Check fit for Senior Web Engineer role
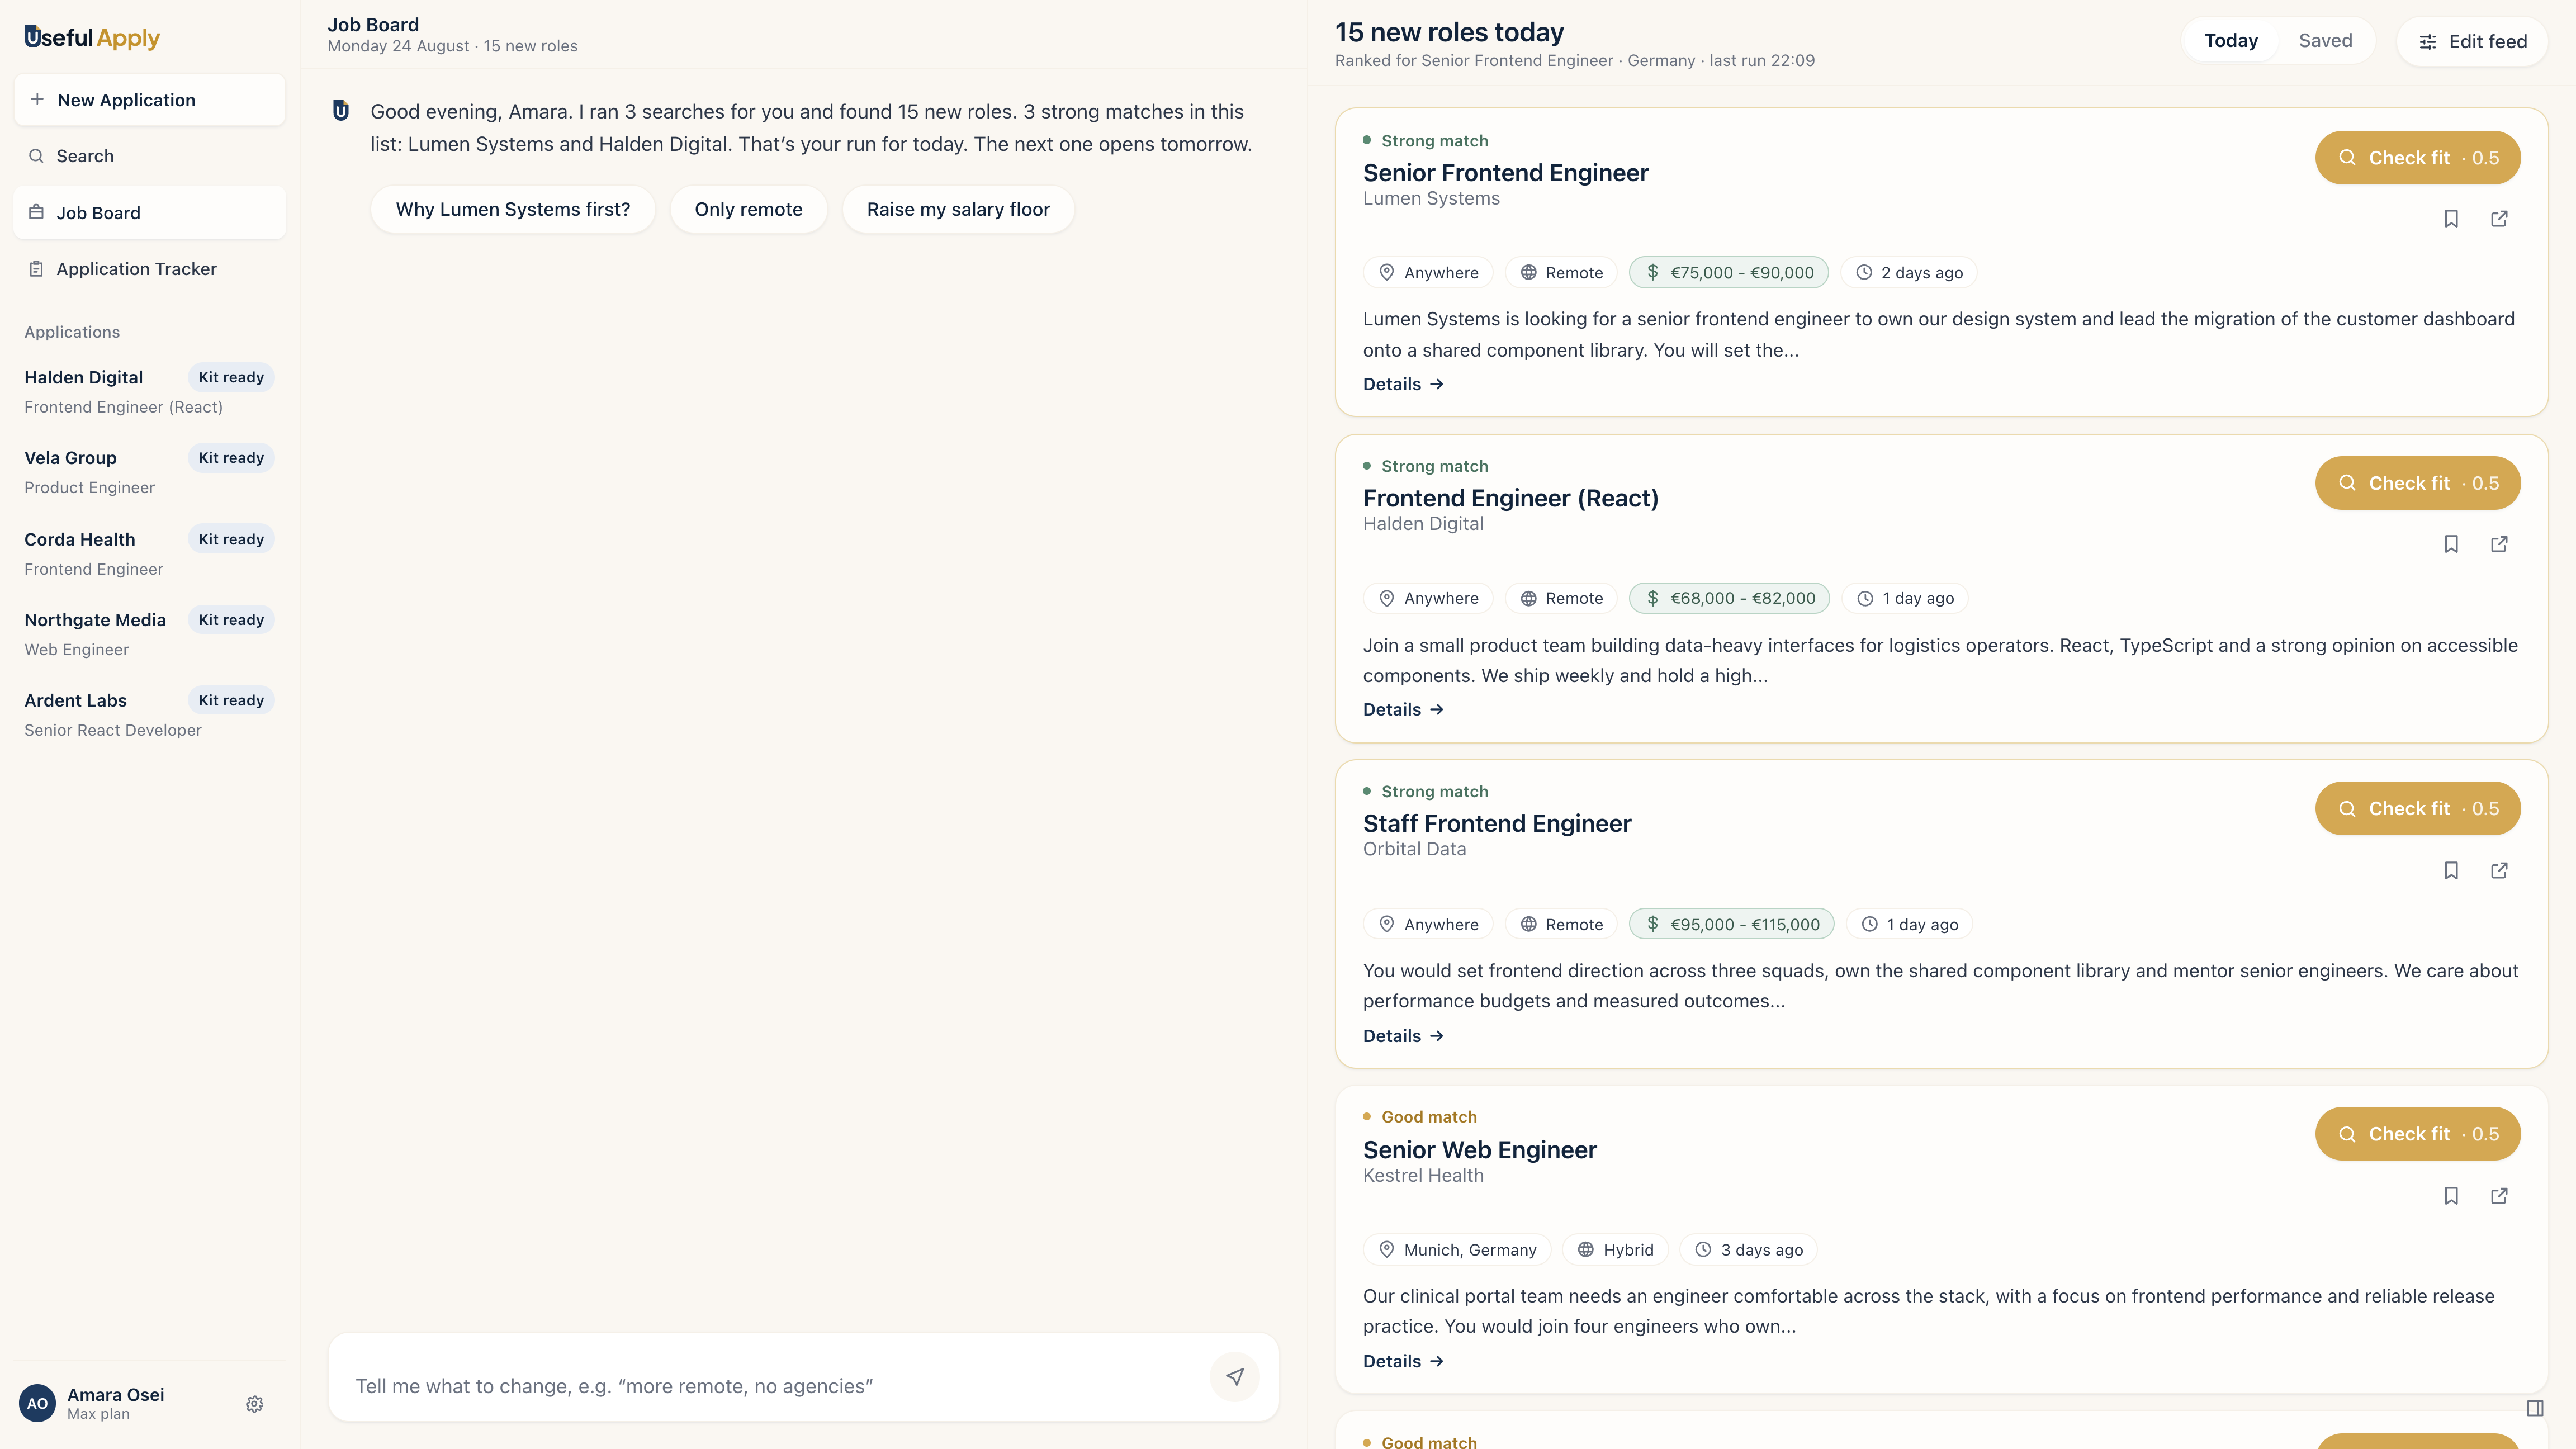2576x1449 pixels. point(2417,1134)
